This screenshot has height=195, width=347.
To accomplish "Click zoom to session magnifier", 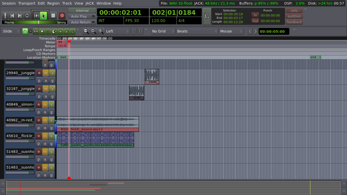I will [x=101, y=31].
